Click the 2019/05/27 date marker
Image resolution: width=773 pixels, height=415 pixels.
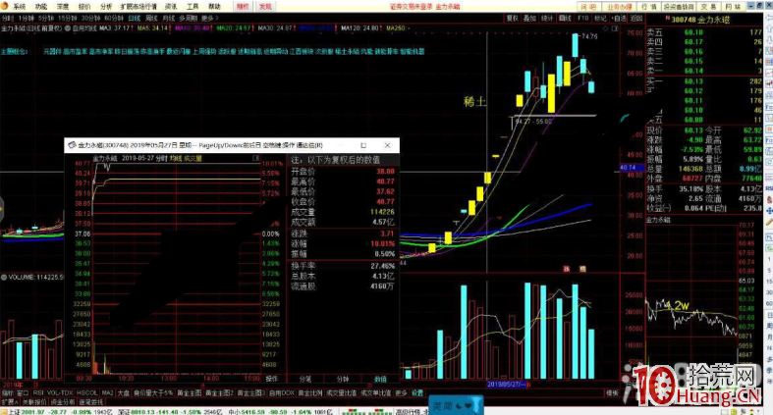(x=507, y=384)
